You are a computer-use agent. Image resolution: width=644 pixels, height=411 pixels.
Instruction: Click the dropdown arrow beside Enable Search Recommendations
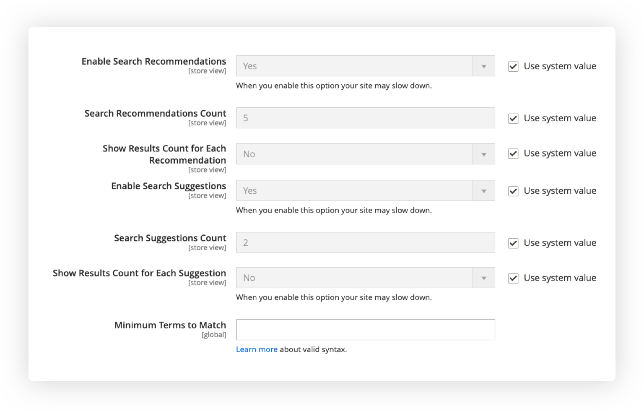pyautogui.click(x=484, y=66)
